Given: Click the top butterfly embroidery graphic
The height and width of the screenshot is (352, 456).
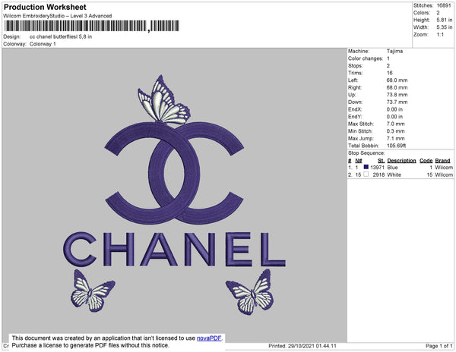Looking at the screenshot, I should pyautogui.click(x=163, y=100).
